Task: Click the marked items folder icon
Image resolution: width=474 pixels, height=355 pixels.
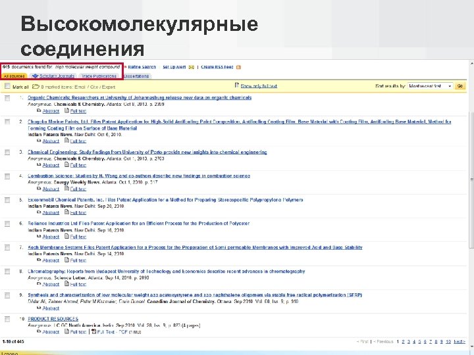Action: (x=36, y=87)
